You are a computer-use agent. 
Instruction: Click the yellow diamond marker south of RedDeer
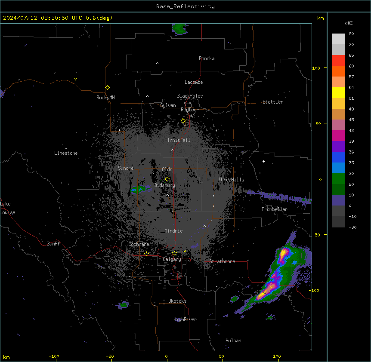coord(183,121)
